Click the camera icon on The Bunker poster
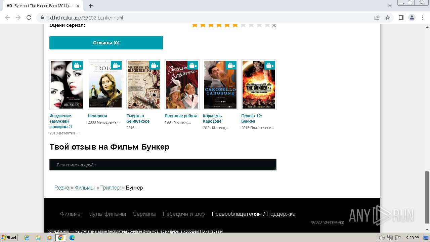 [270, 65]
